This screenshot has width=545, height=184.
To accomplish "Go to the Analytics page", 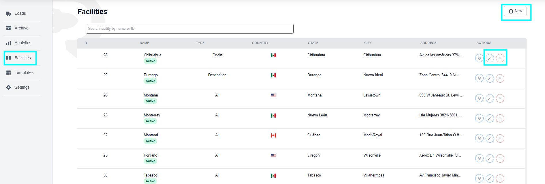I will click(x=22, y=43).
